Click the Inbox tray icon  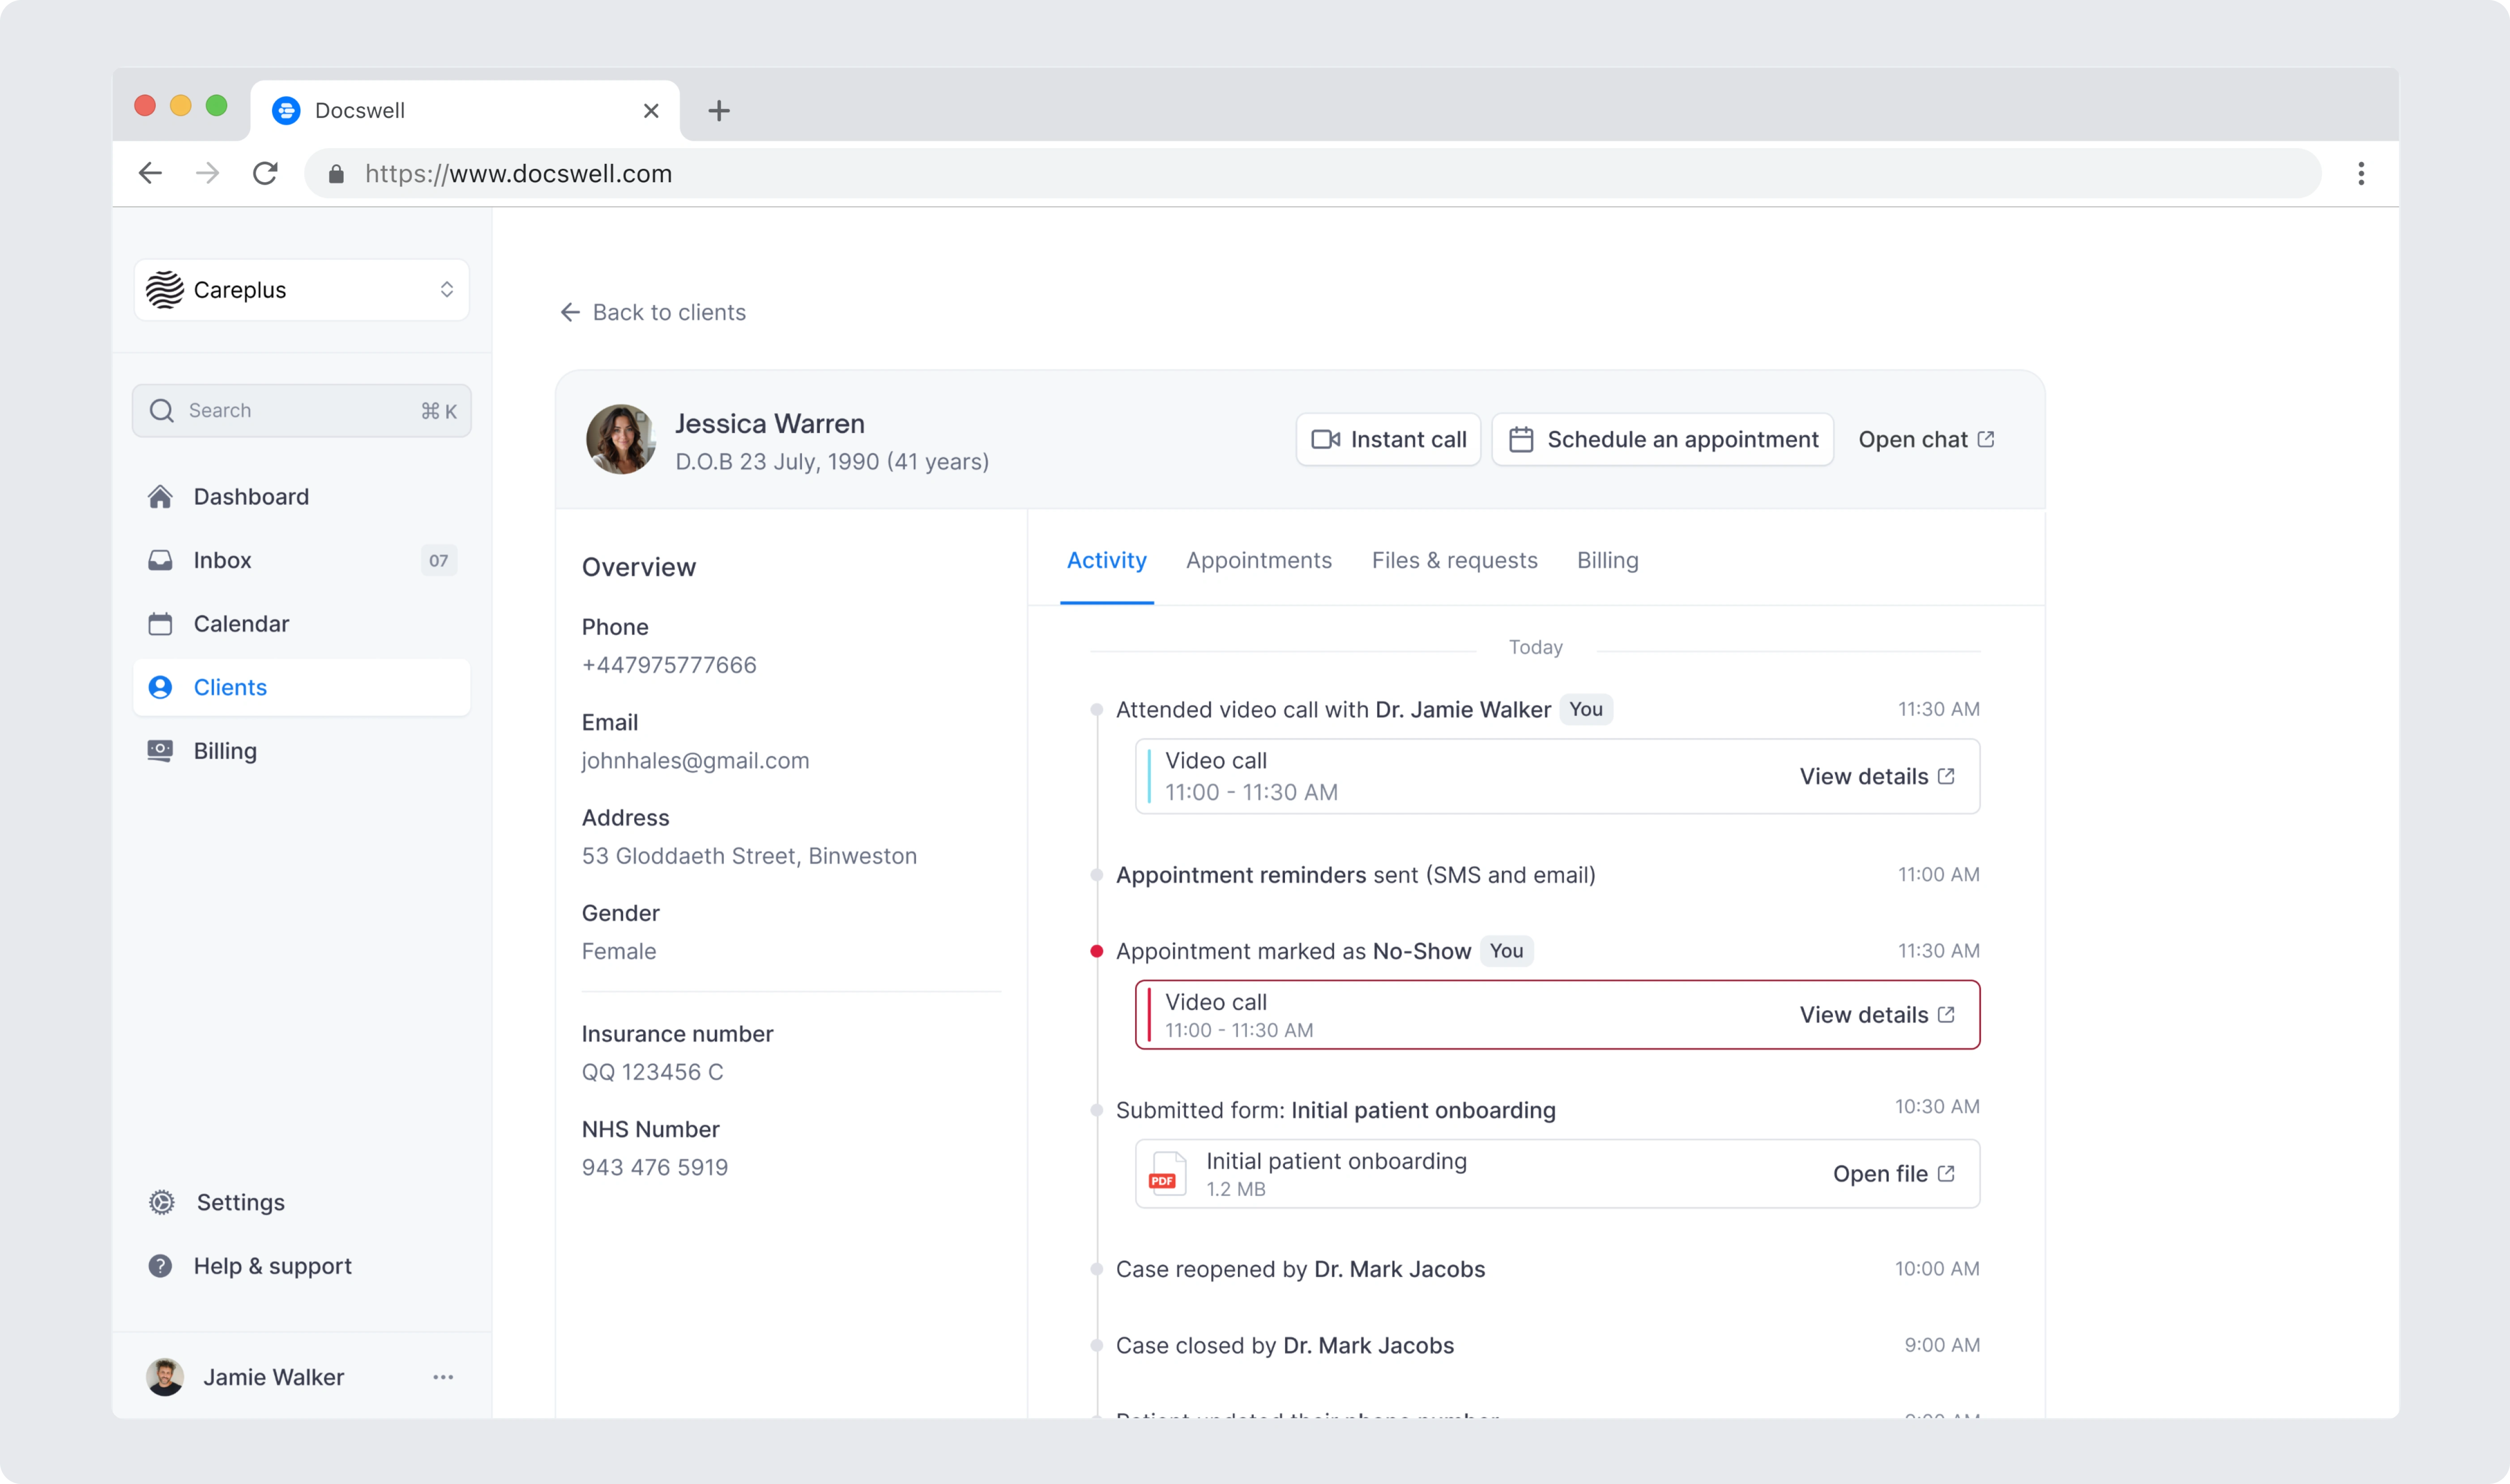[160, 560]
